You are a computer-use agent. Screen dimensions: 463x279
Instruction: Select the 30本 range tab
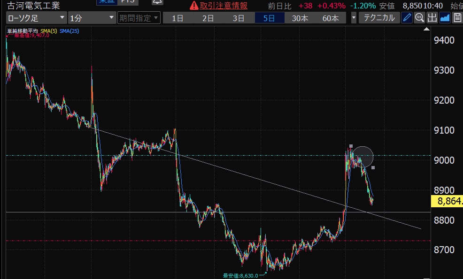click(x=300, y=18)
